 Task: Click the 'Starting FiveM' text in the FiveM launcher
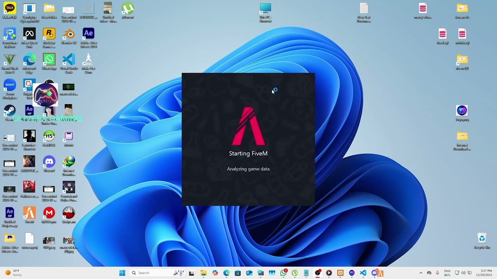pos(248,153)
